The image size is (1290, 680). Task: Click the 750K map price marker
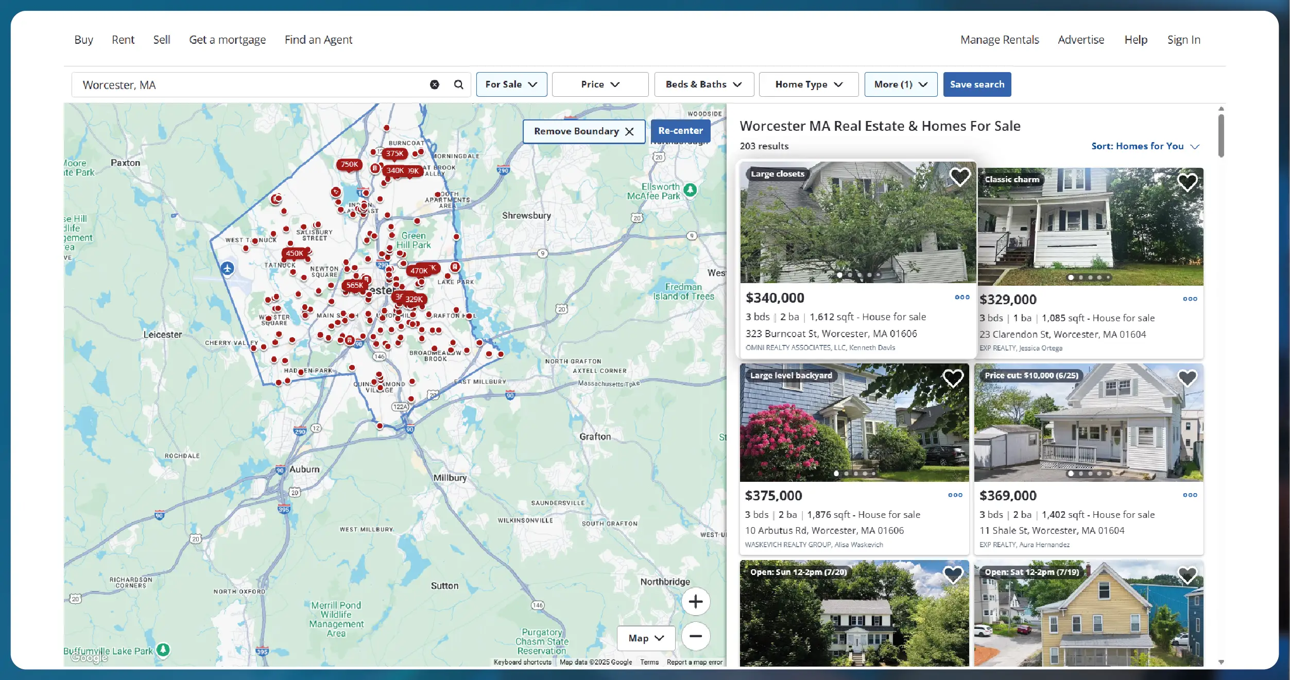pyautogui.click(x=349, y=165)
